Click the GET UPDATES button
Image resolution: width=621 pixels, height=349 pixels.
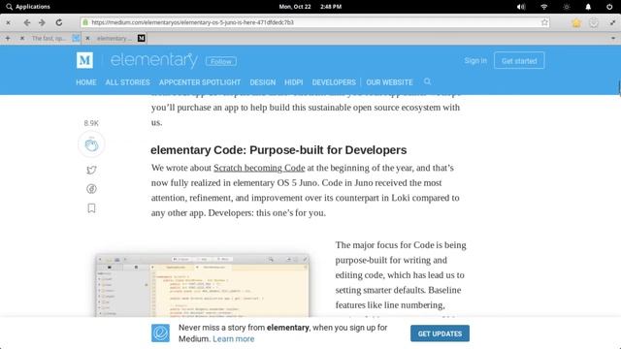point(440,333)
